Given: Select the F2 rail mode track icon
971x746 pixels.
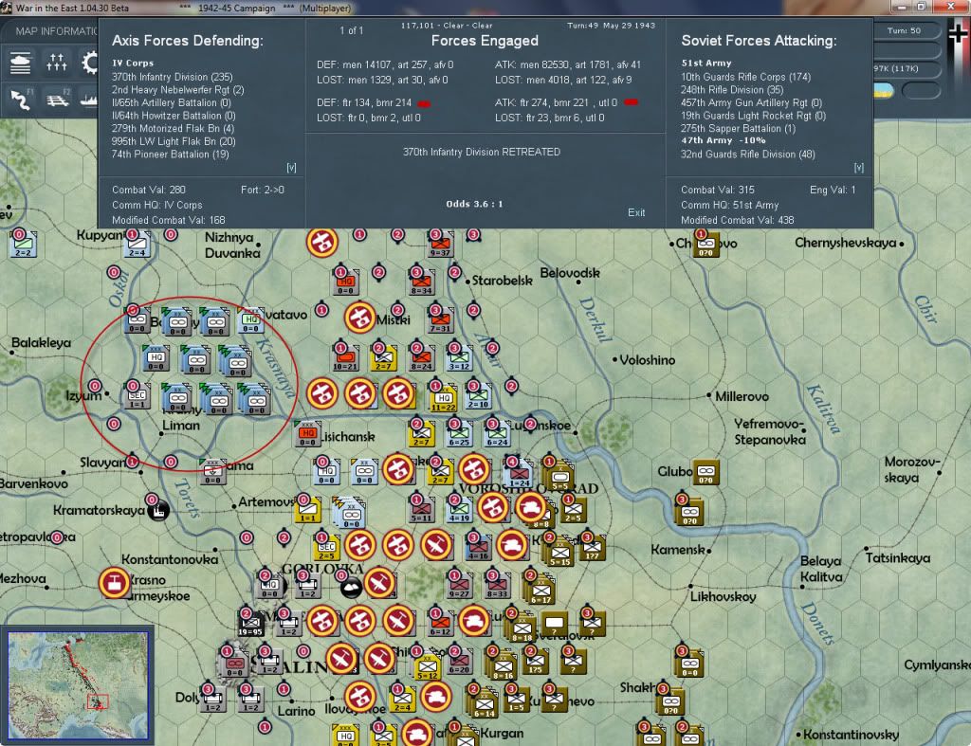Looking at the screenshot, I should pos(58,99).
